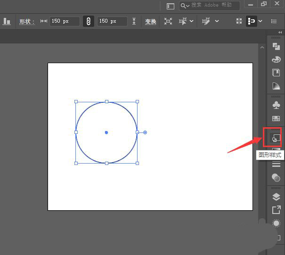Screen dimensions: 285x255
Task: Click the shape width input field
Action: tap(65, 21)
